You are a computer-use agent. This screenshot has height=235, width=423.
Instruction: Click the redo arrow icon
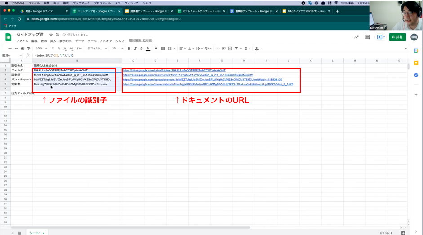click(16, 49)
